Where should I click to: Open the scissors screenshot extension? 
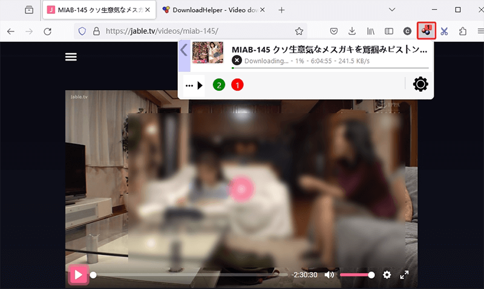coord(444,31)
